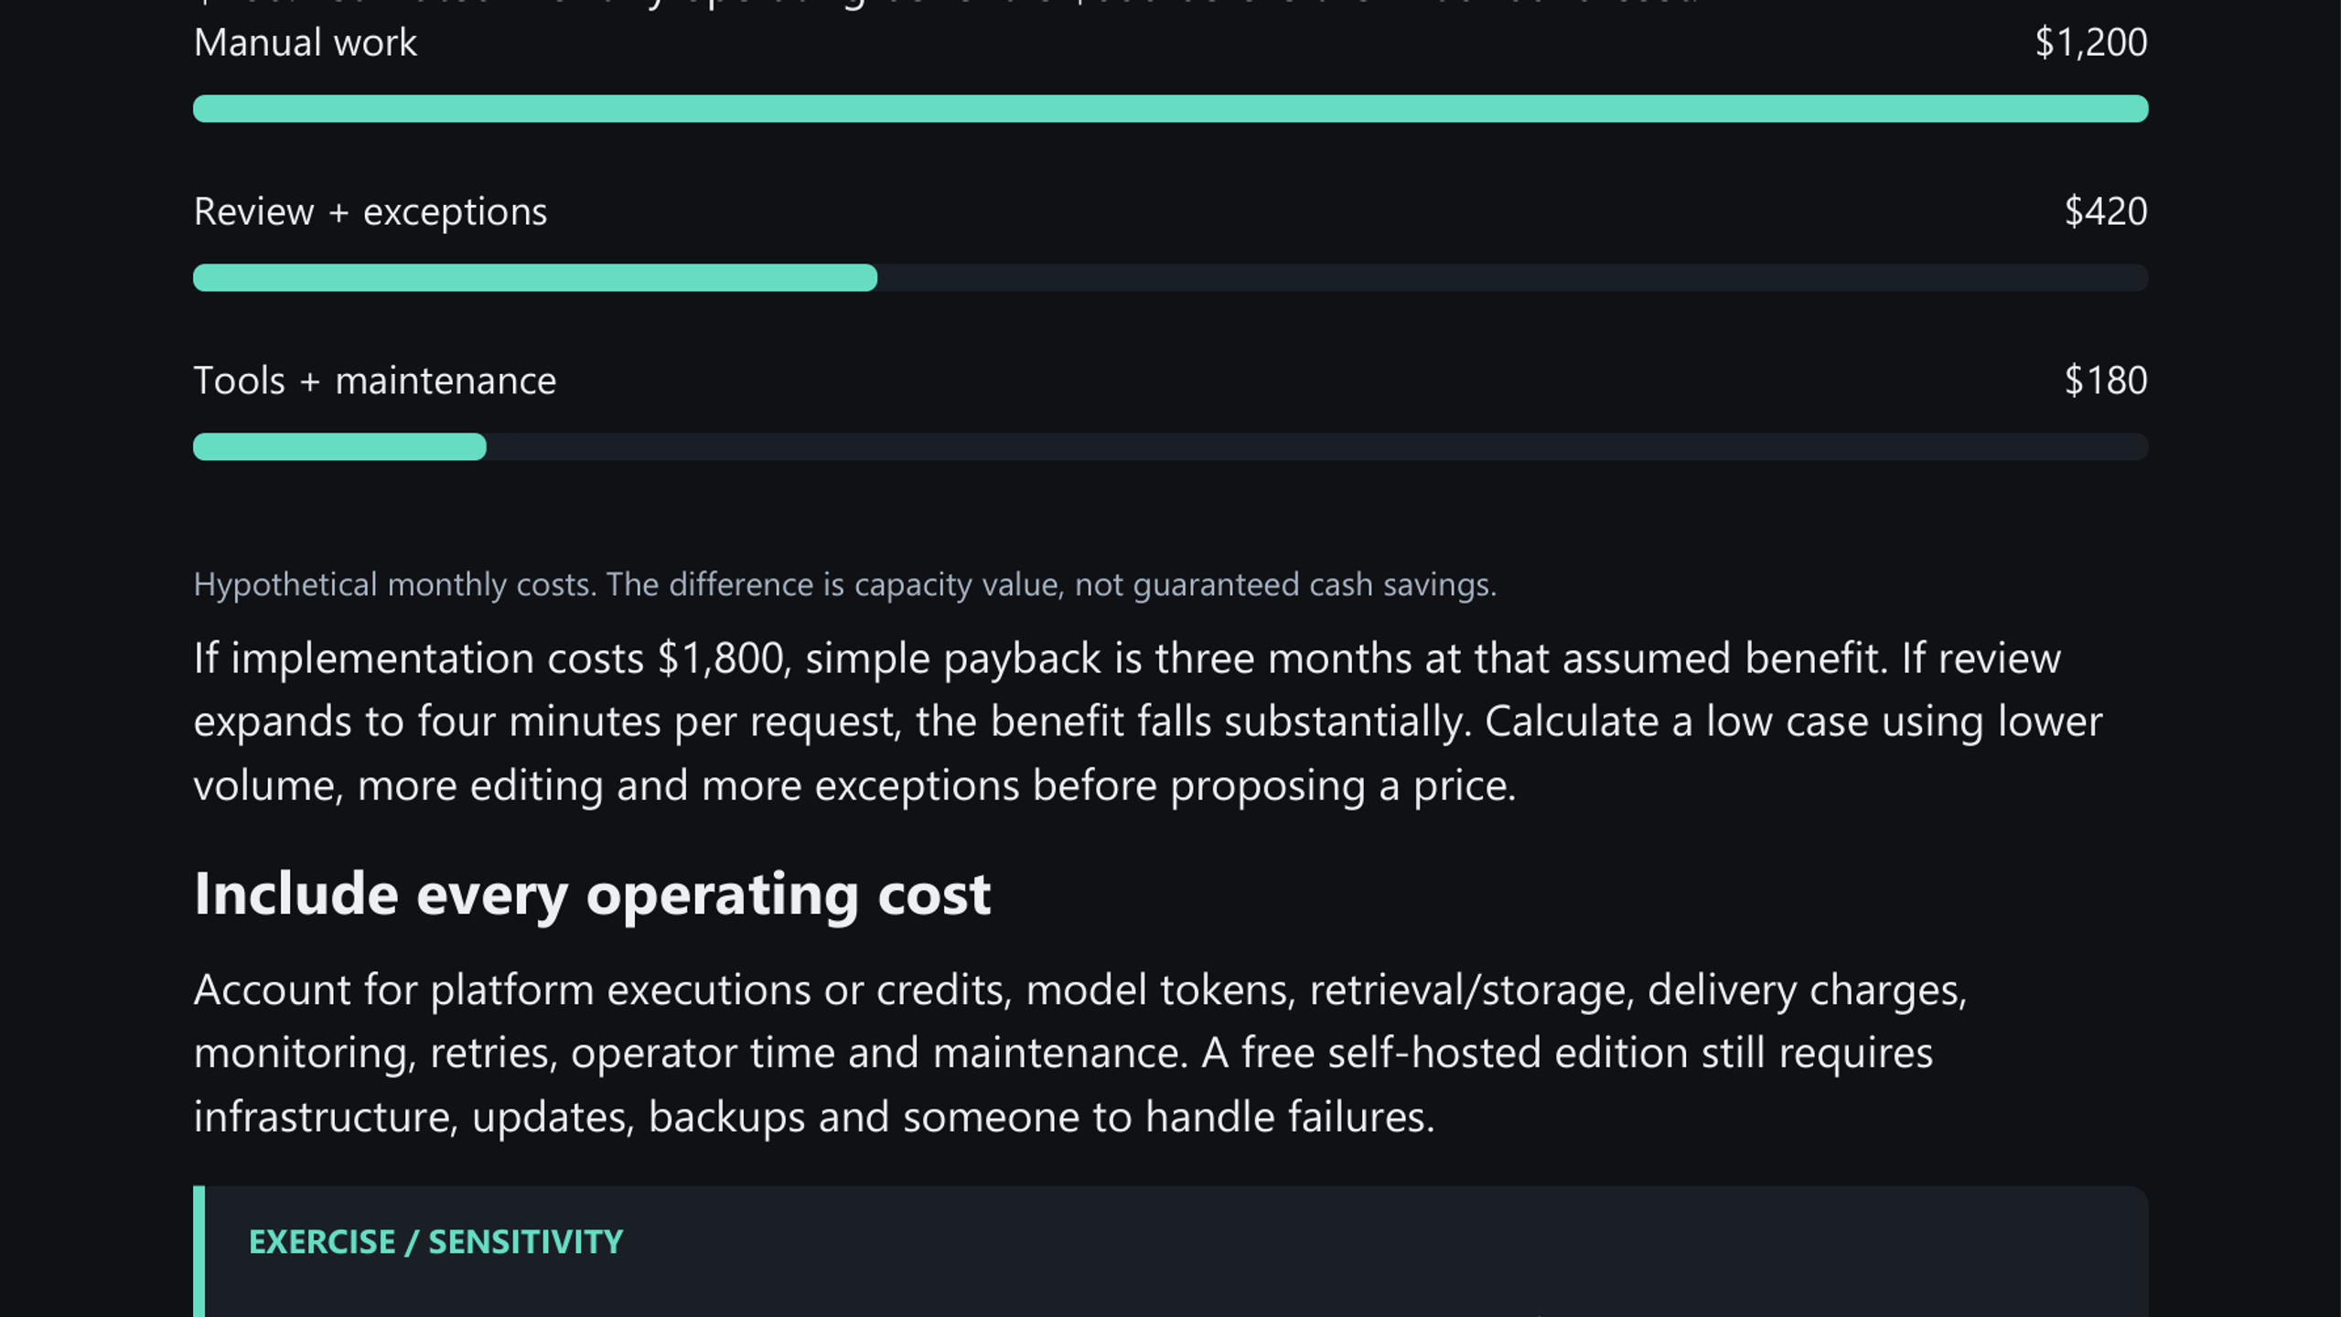Click the filled part of Tools + maintenance bar
Viewport: 2341px width, 1317px height.
click(339, 446)
